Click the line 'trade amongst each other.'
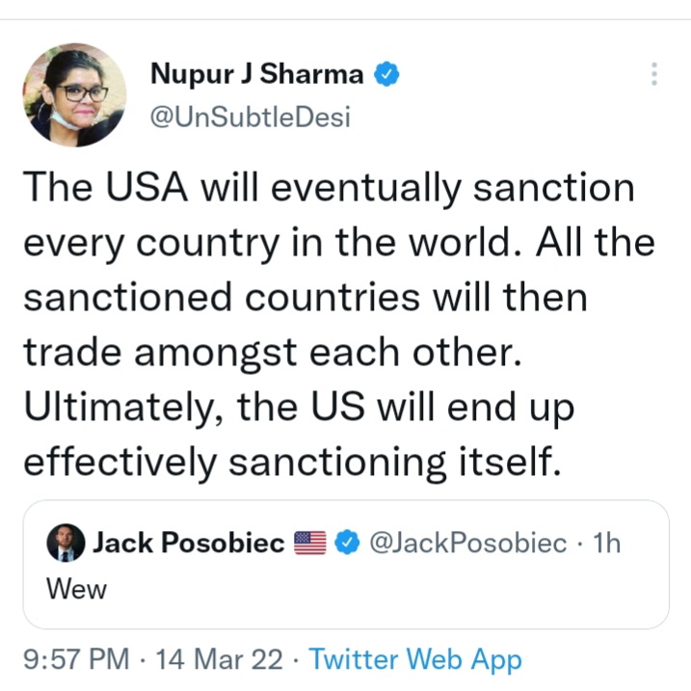The width and height of the screenshot is (691, 691). (x=271, y=353)
